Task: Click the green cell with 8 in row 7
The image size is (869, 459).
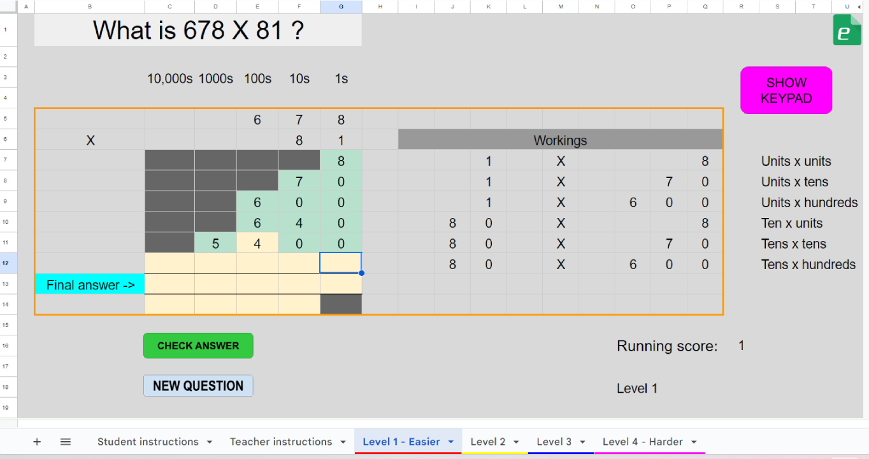Action: [341, 161]
